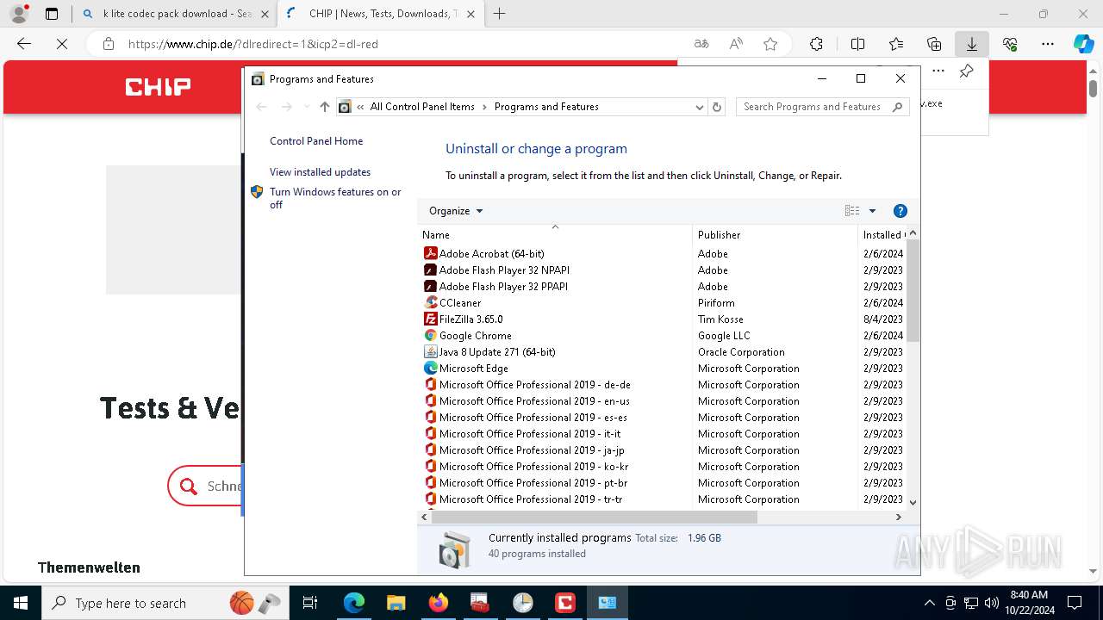Click scroll down arrow in program list
Image resolution: width=1103 pixels, height=620 pixels.
point(913,503)
